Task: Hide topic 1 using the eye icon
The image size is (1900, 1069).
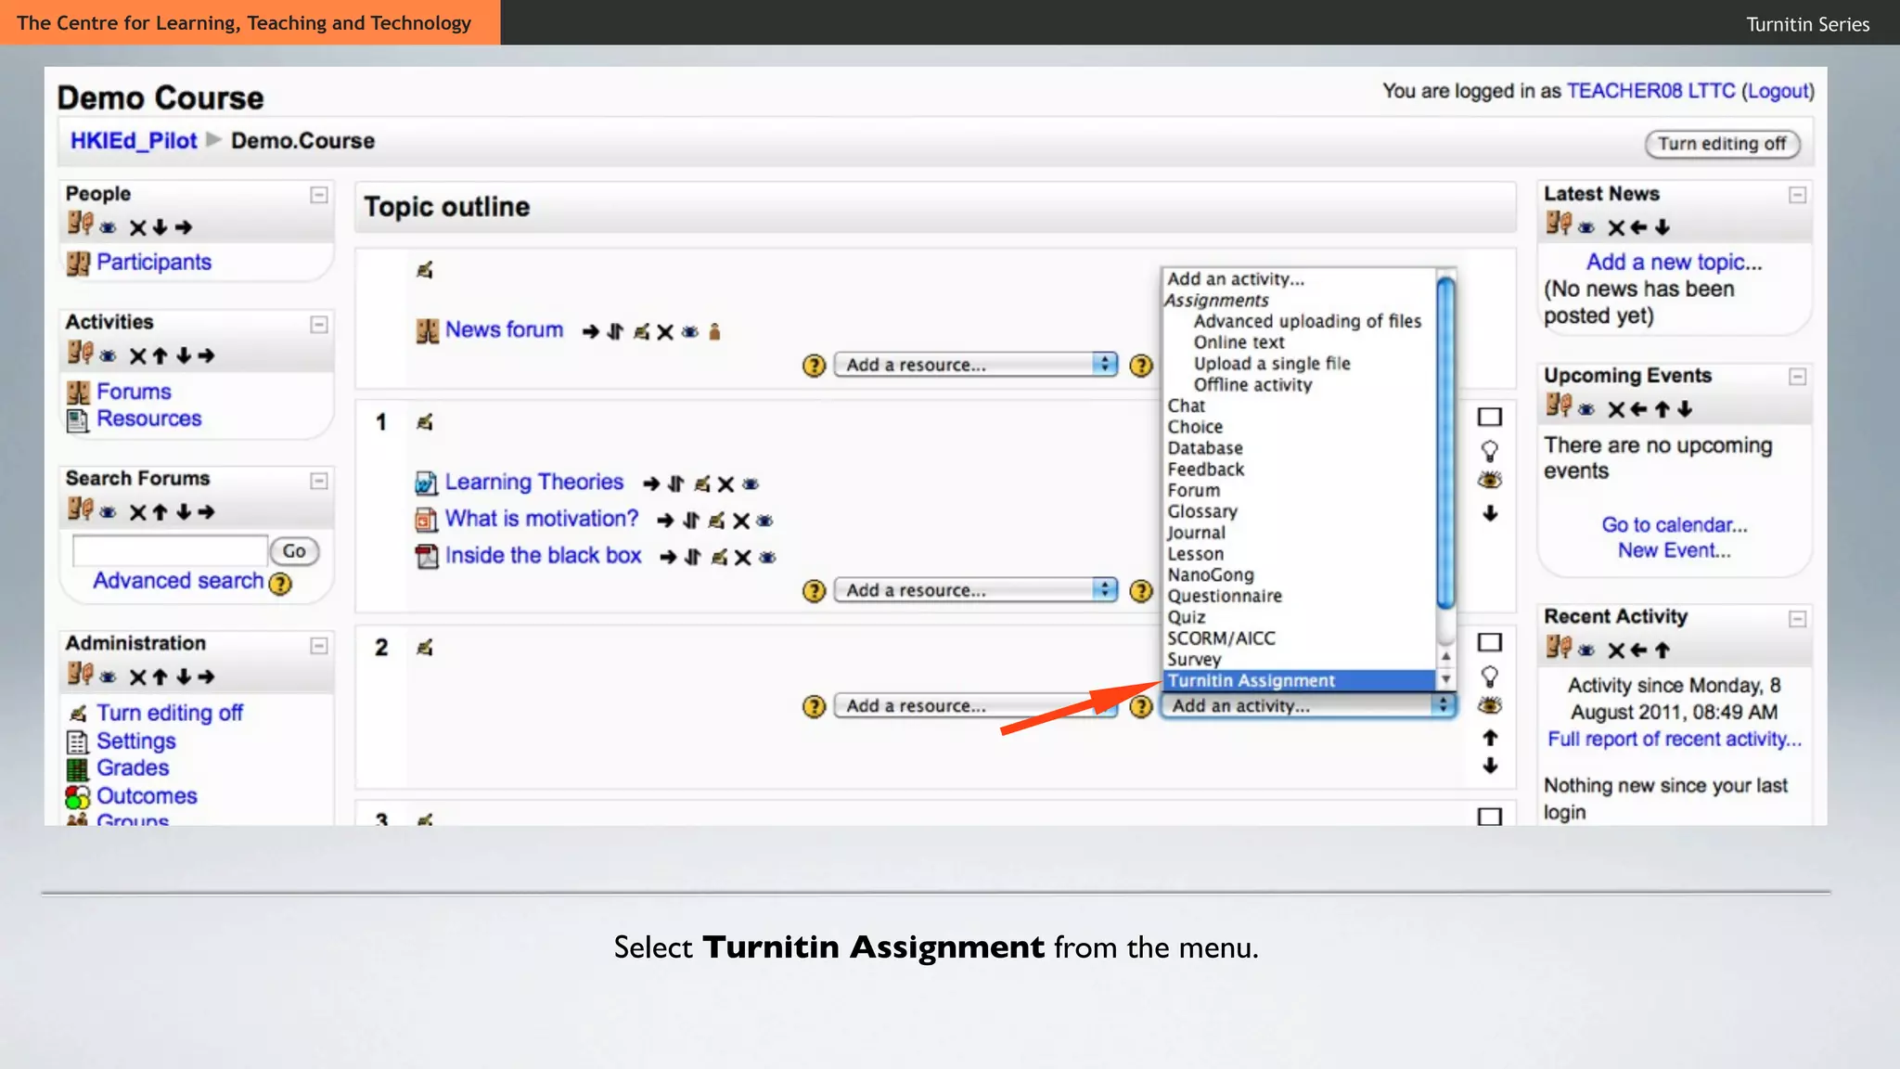Action: tap(1490, 480)
